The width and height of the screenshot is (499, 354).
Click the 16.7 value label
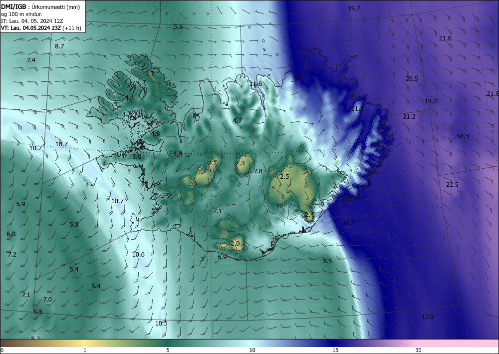[x=349, y=223]
